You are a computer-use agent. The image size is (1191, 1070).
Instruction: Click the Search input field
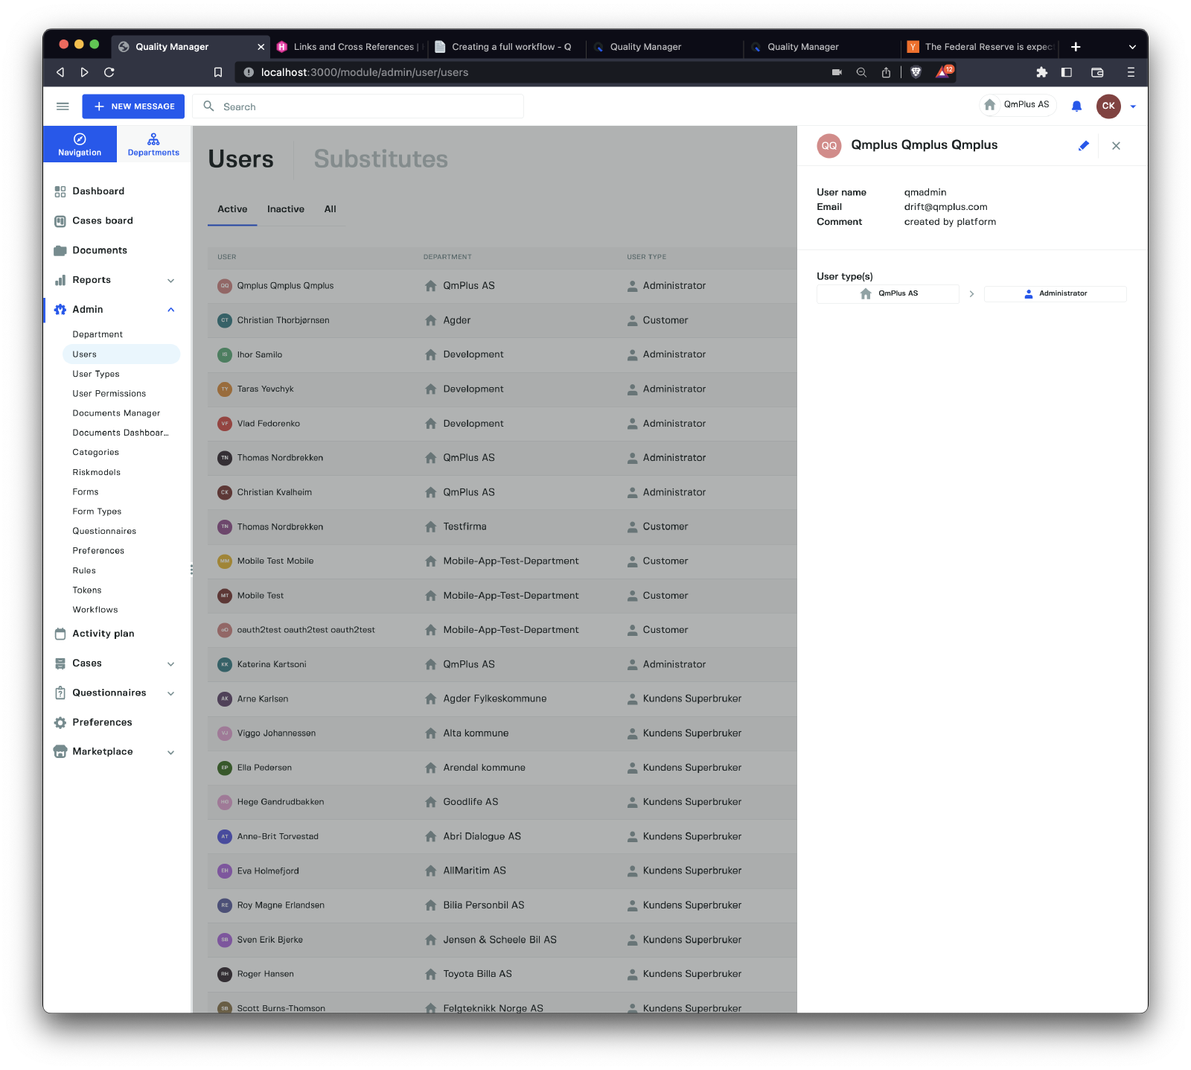click(x=365, y=106)
